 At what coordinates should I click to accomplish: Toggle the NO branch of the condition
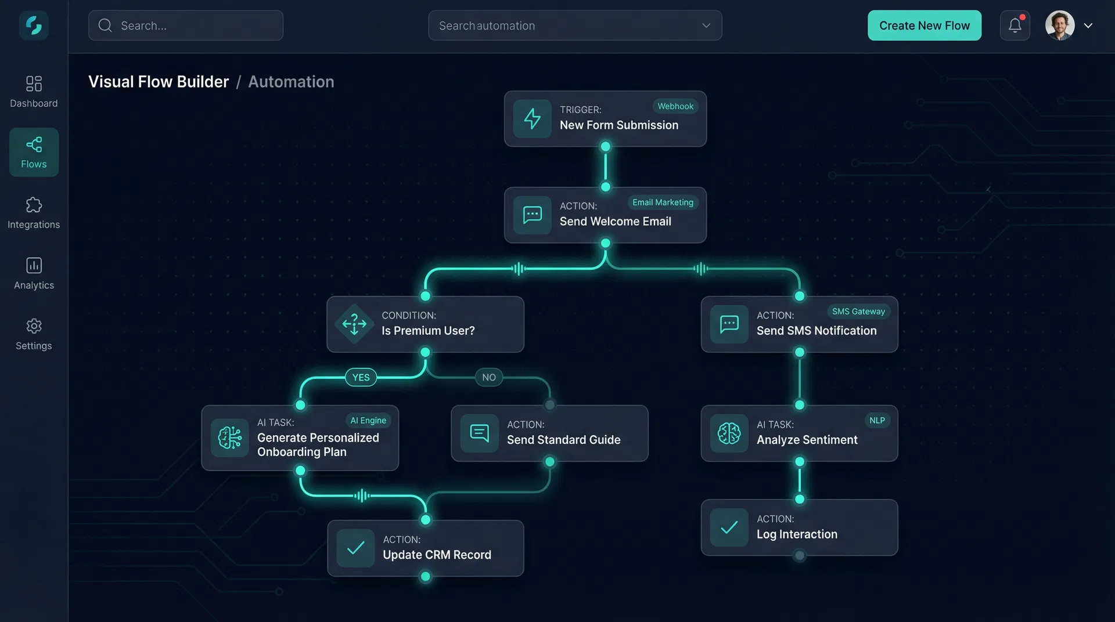click(x=488, y=377)
